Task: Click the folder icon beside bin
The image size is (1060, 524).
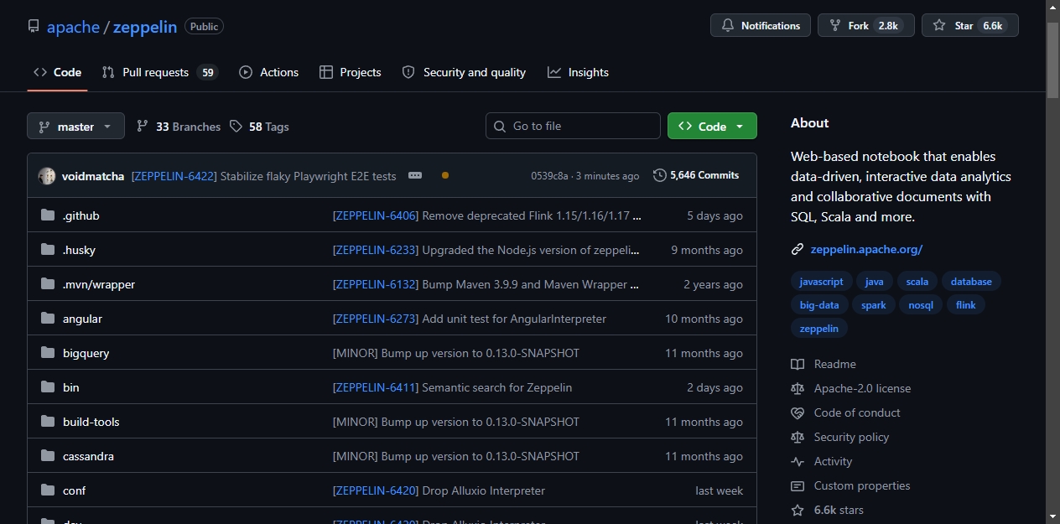Action: 48,387
